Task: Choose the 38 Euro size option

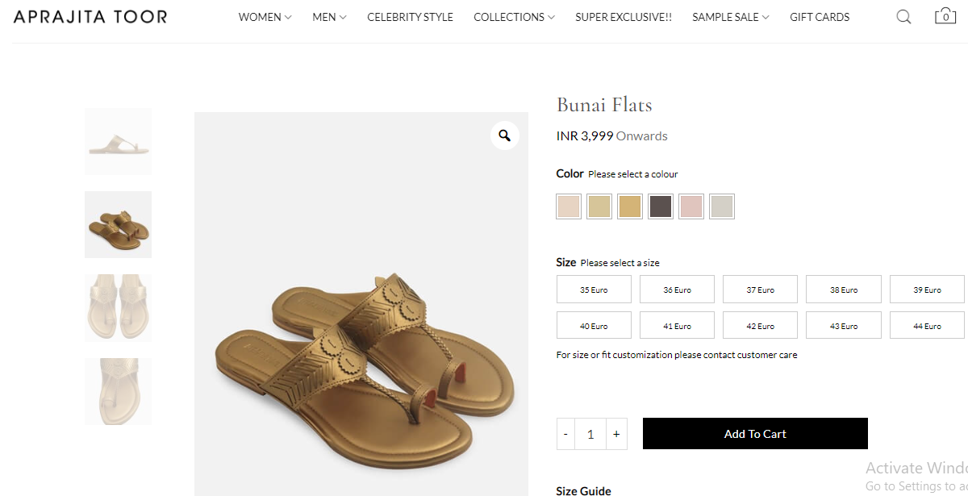Action: pyautogui.click(x=844, y=290)
